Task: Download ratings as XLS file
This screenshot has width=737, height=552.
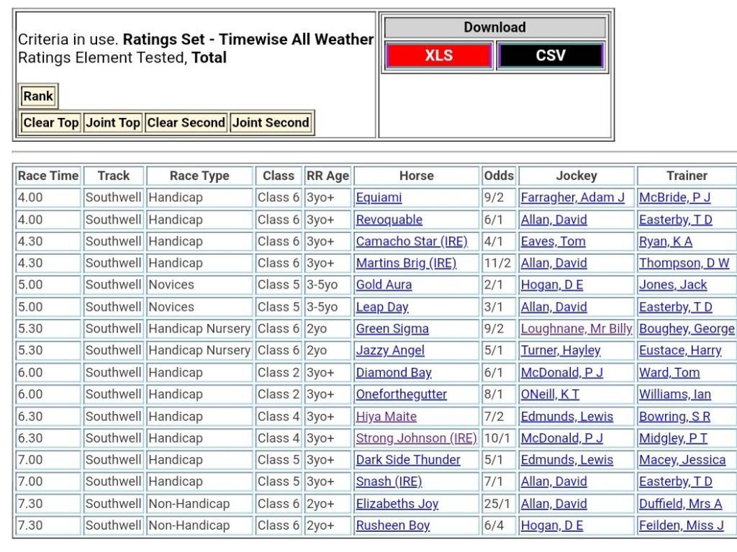Action: [x=438, y=55]
